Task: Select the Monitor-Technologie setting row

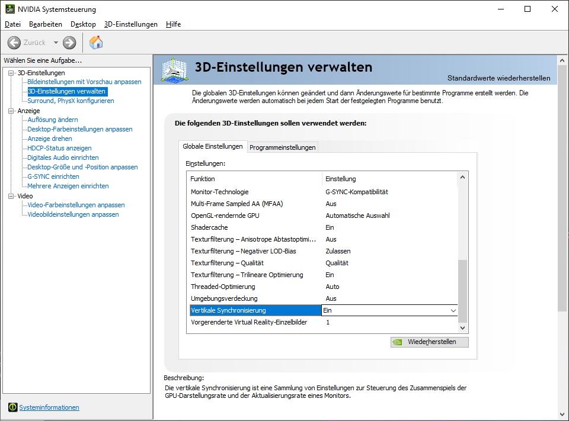Action: click(324, 192)
